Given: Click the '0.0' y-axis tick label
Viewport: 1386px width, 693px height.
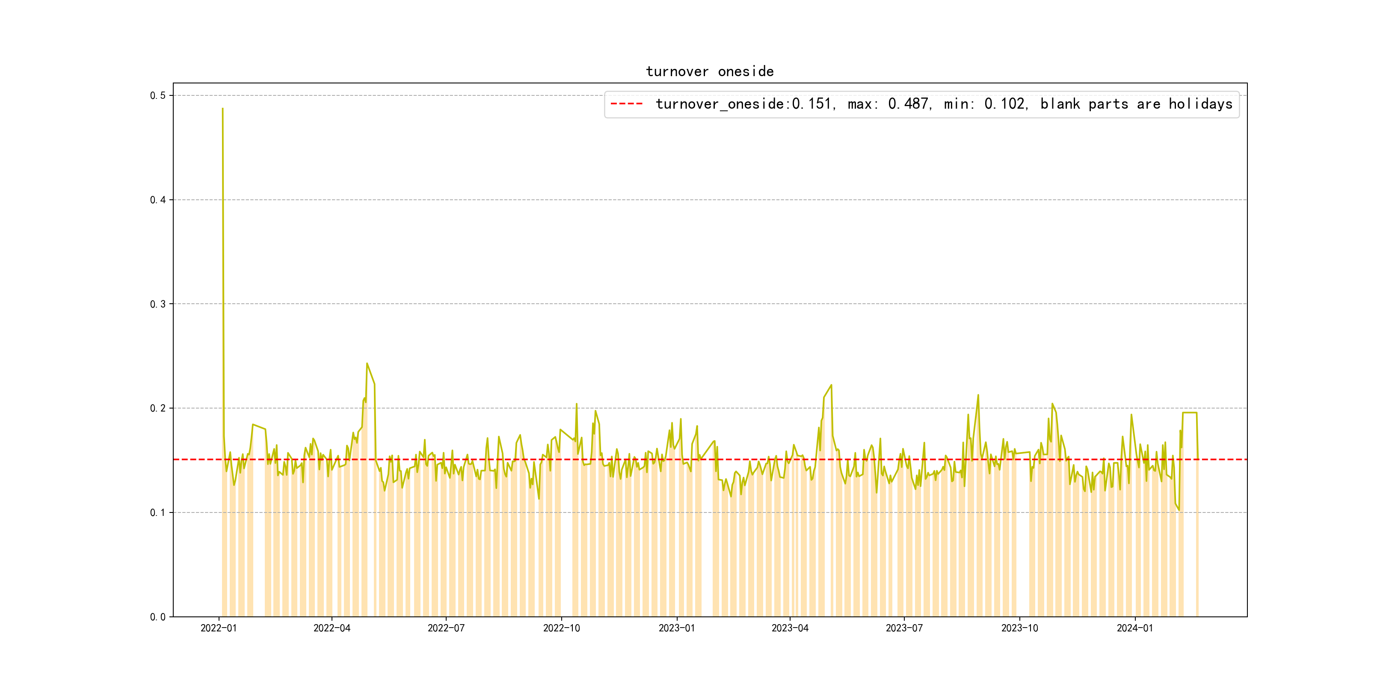Looking at the screenshot, I should [158, 617].
